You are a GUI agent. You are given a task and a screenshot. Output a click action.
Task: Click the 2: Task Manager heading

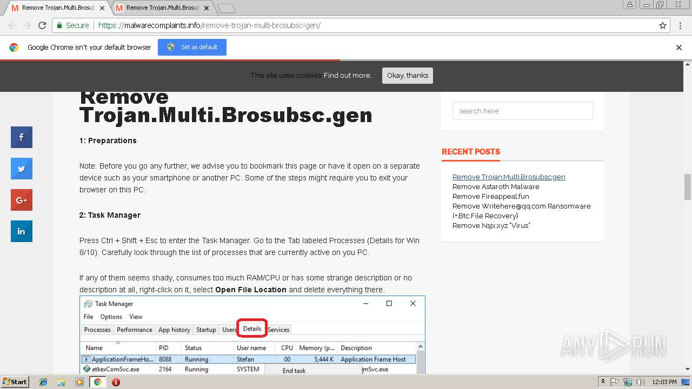pos(110,215)
